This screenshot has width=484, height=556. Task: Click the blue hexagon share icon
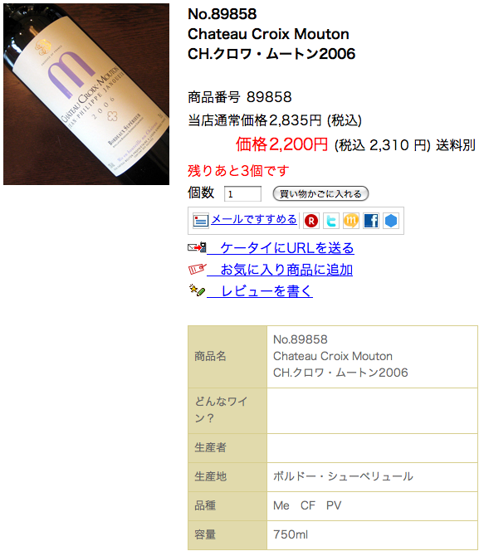point(391,221)
